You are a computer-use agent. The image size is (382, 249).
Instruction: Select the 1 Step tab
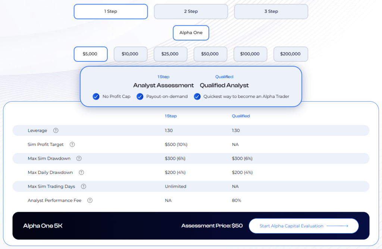coord(111,12)
